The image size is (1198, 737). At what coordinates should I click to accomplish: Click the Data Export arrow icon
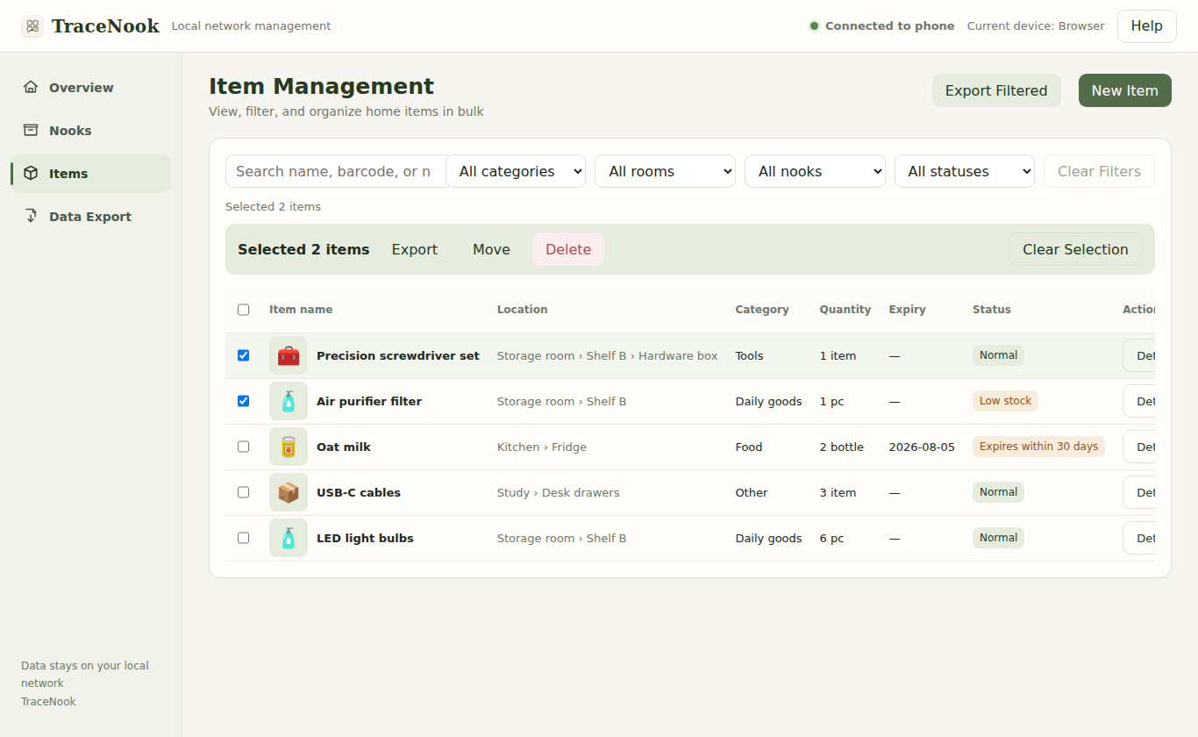click(31, 216)
